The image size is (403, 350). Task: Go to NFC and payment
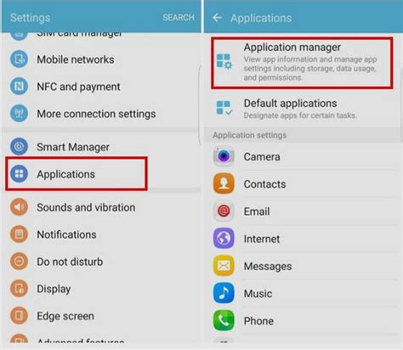100,87
